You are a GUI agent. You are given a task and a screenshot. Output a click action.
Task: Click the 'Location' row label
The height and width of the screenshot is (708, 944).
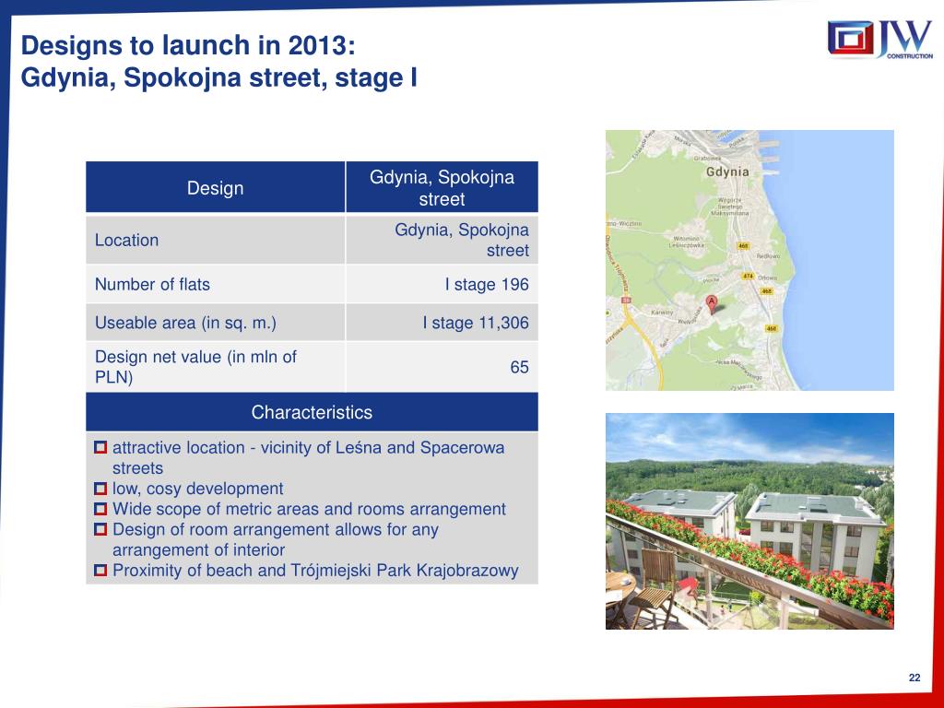[x=127, y=240]
